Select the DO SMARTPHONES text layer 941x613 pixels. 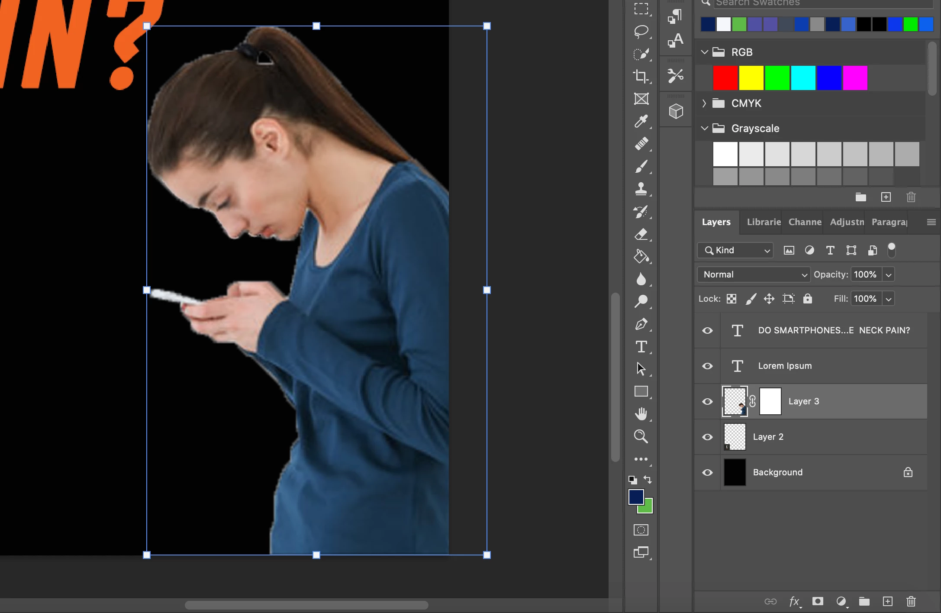(834, 330)
